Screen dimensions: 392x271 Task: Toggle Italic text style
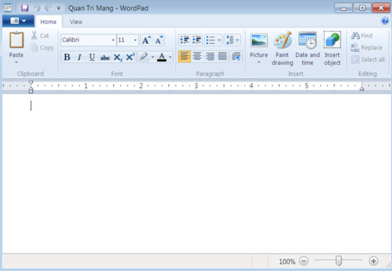[79, 58]
